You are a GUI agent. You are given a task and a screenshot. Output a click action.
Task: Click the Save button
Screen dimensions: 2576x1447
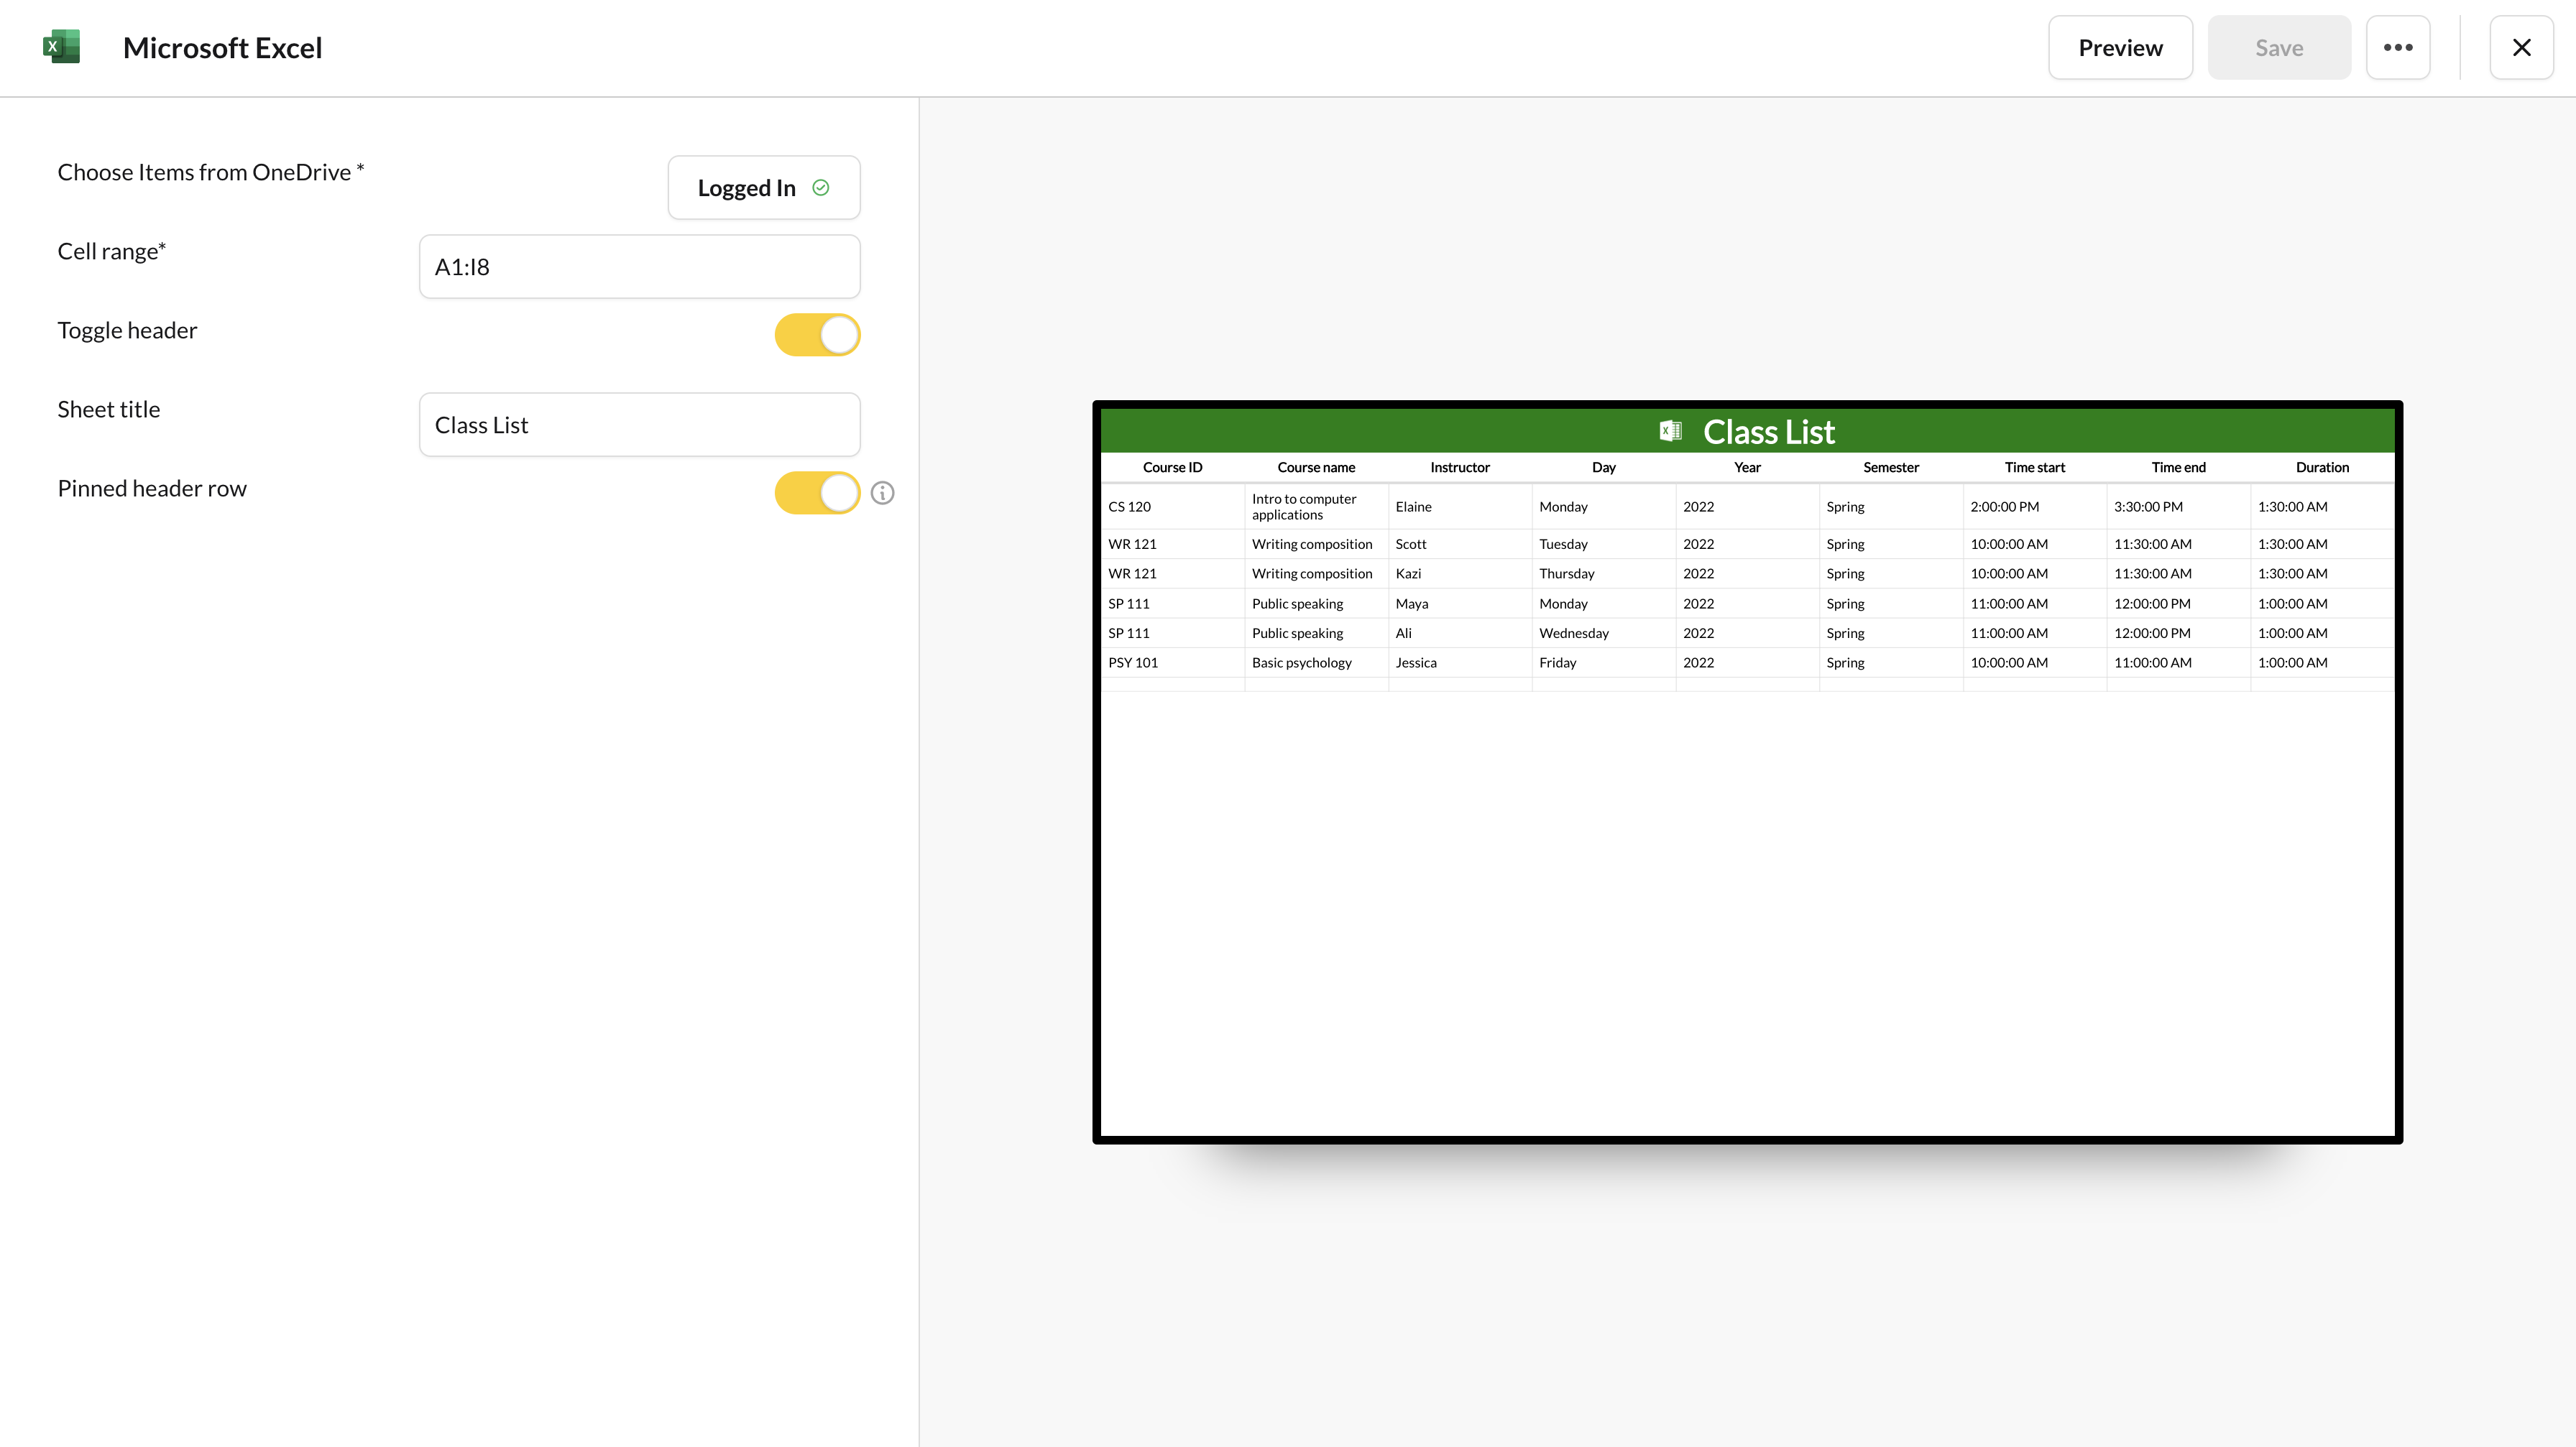tap(2278, 47)
